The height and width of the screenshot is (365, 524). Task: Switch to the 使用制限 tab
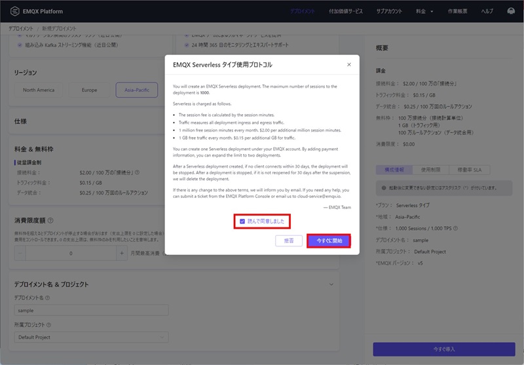pos(430,170)
